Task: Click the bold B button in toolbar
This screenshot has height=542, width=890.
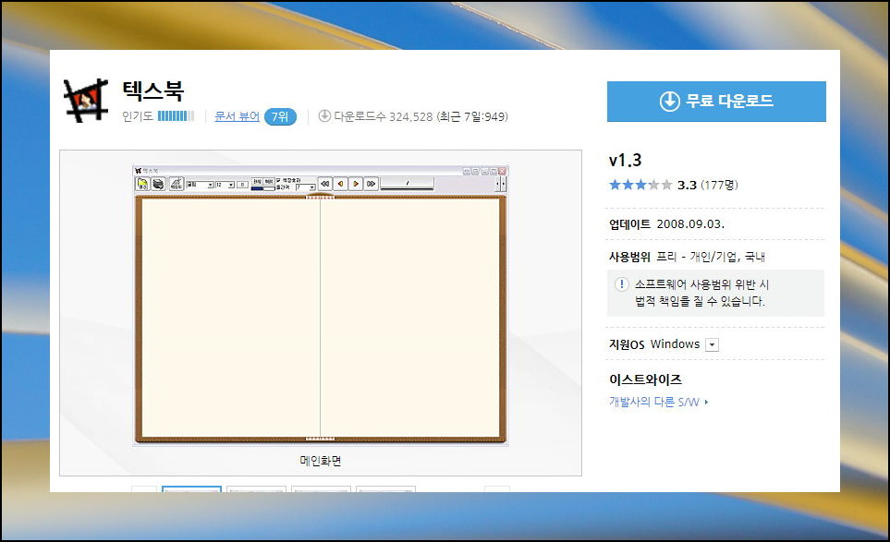Action: tap(243, 185)
